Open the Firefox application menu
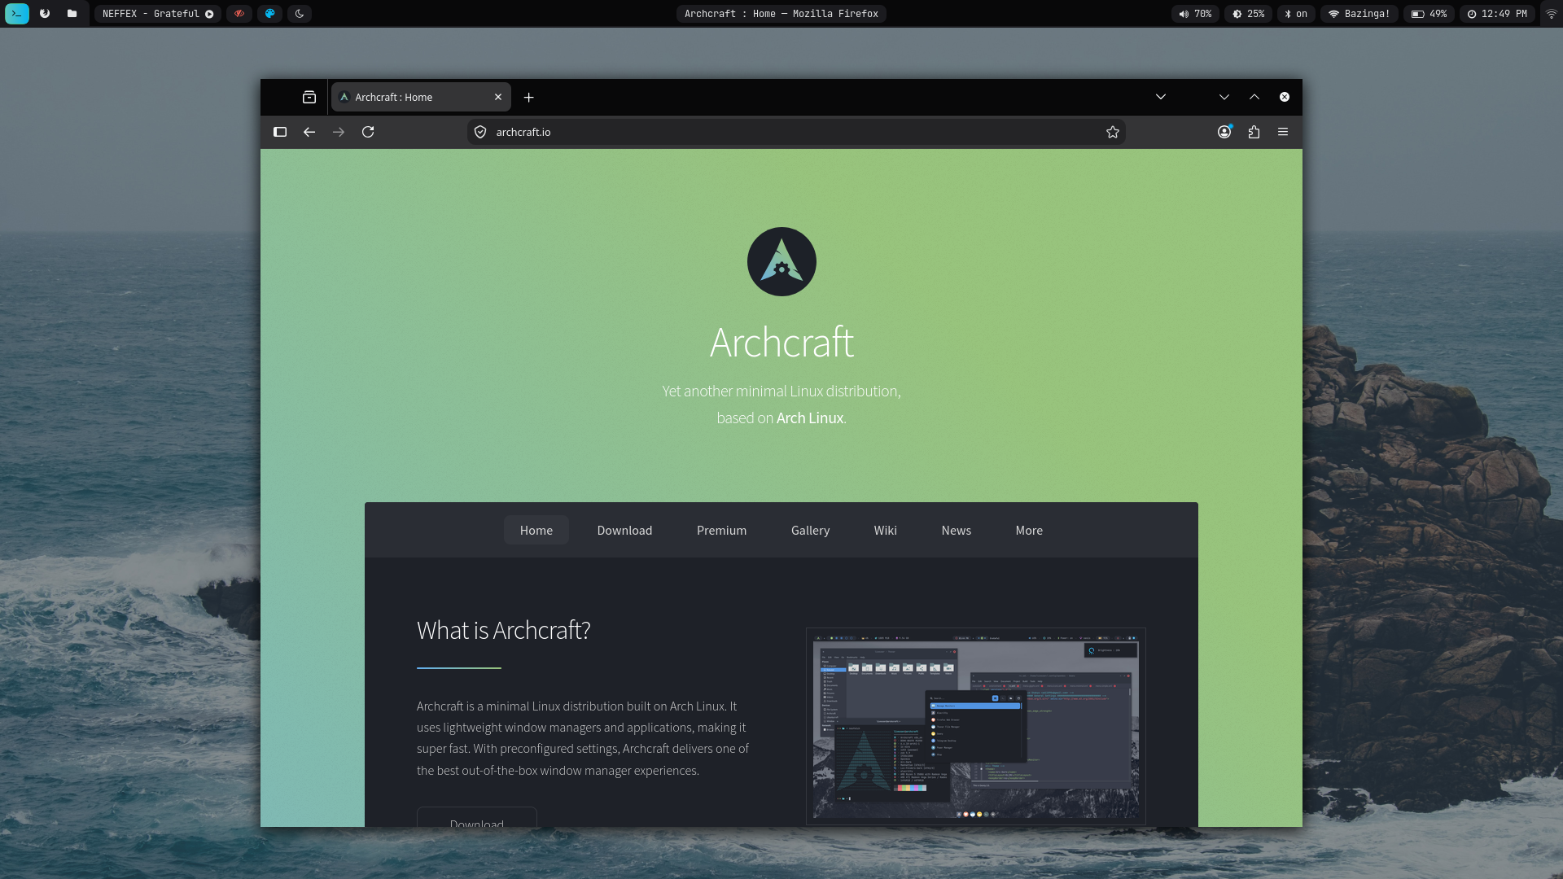Image resolution: width=1563 pixels, height=879 pixels. click(1283, 132)
